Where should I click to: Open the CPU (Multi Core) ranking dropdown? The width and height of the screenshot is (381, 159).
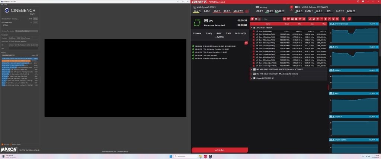8,56
